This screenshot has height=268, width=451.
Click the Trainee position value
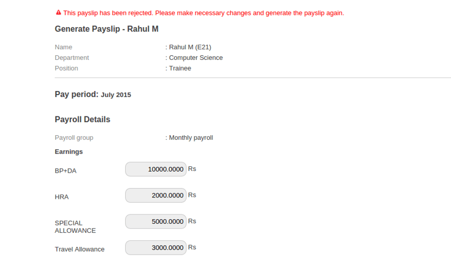pyautogui.click(x=180, y=68)
